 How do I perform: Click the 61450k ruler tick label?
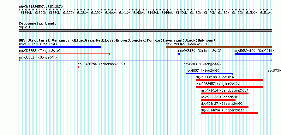coord(182,13)
